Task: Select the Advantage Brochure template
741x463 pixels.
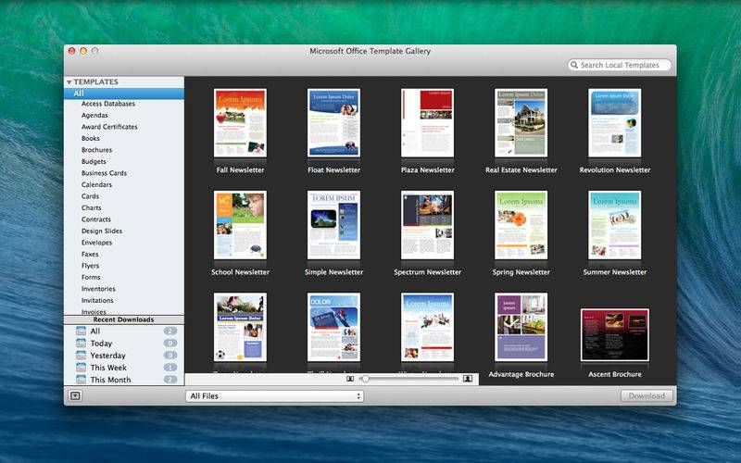Action: point(521,327)
